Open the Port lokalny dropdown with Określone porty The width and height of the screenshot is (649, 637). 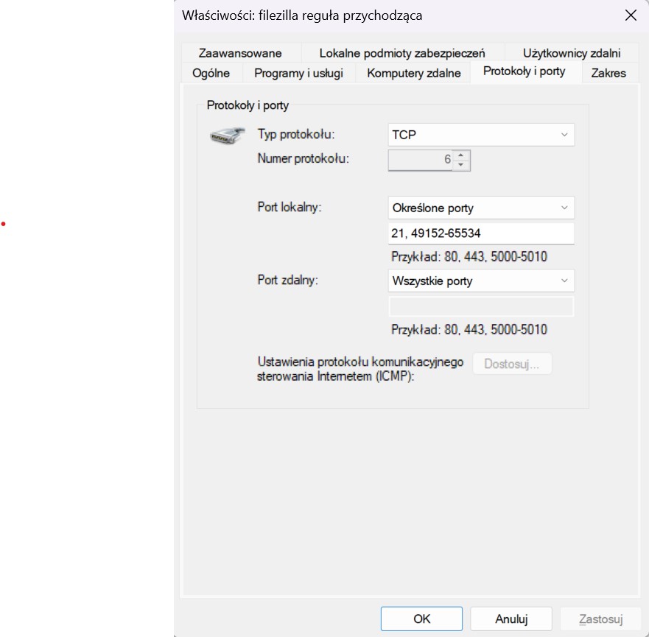[x=481, y=208]
